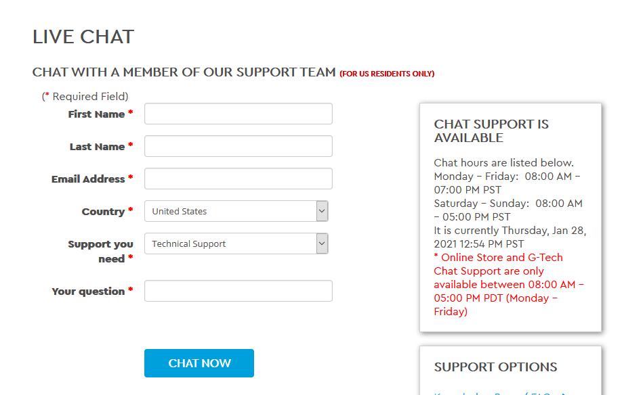Expand the Technical Support dropdown
The width and height of the screenshot is (622, 395).
pos(236,243)
